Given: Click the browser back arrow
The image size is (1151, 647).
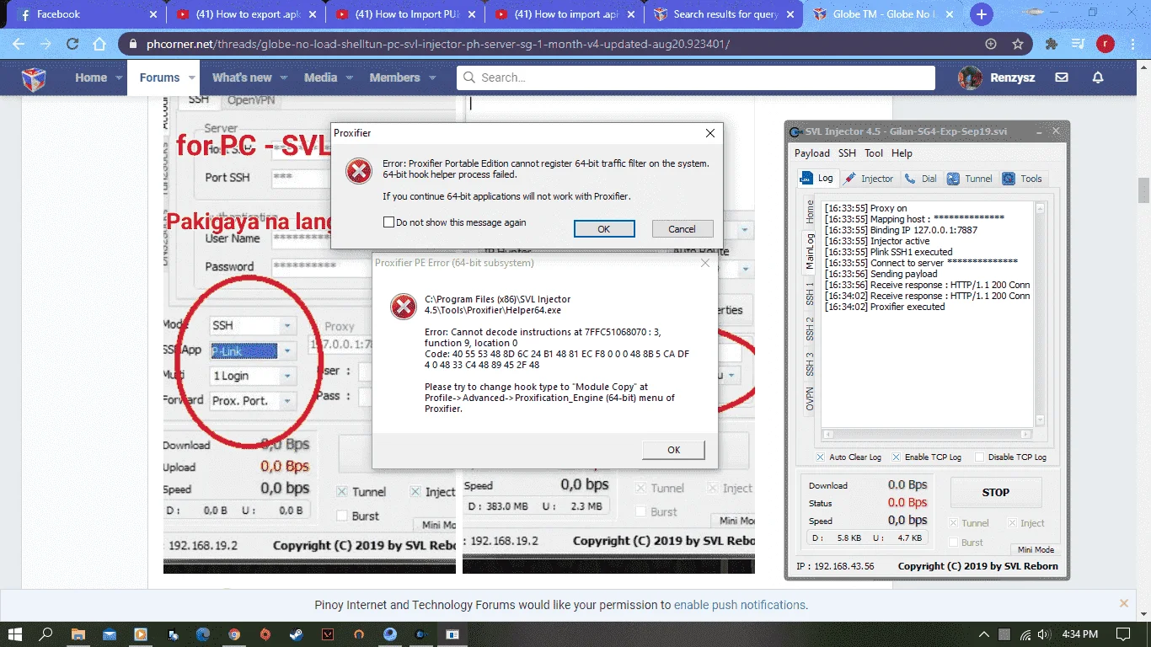Looking at the screenshot, I should [18, 45].
